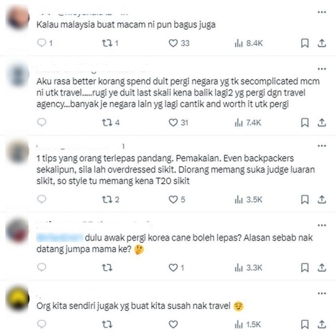Bookmark the 'Kalau malaysia' tweet
This screenshot has width=336, height=334.
pos(305,43)
